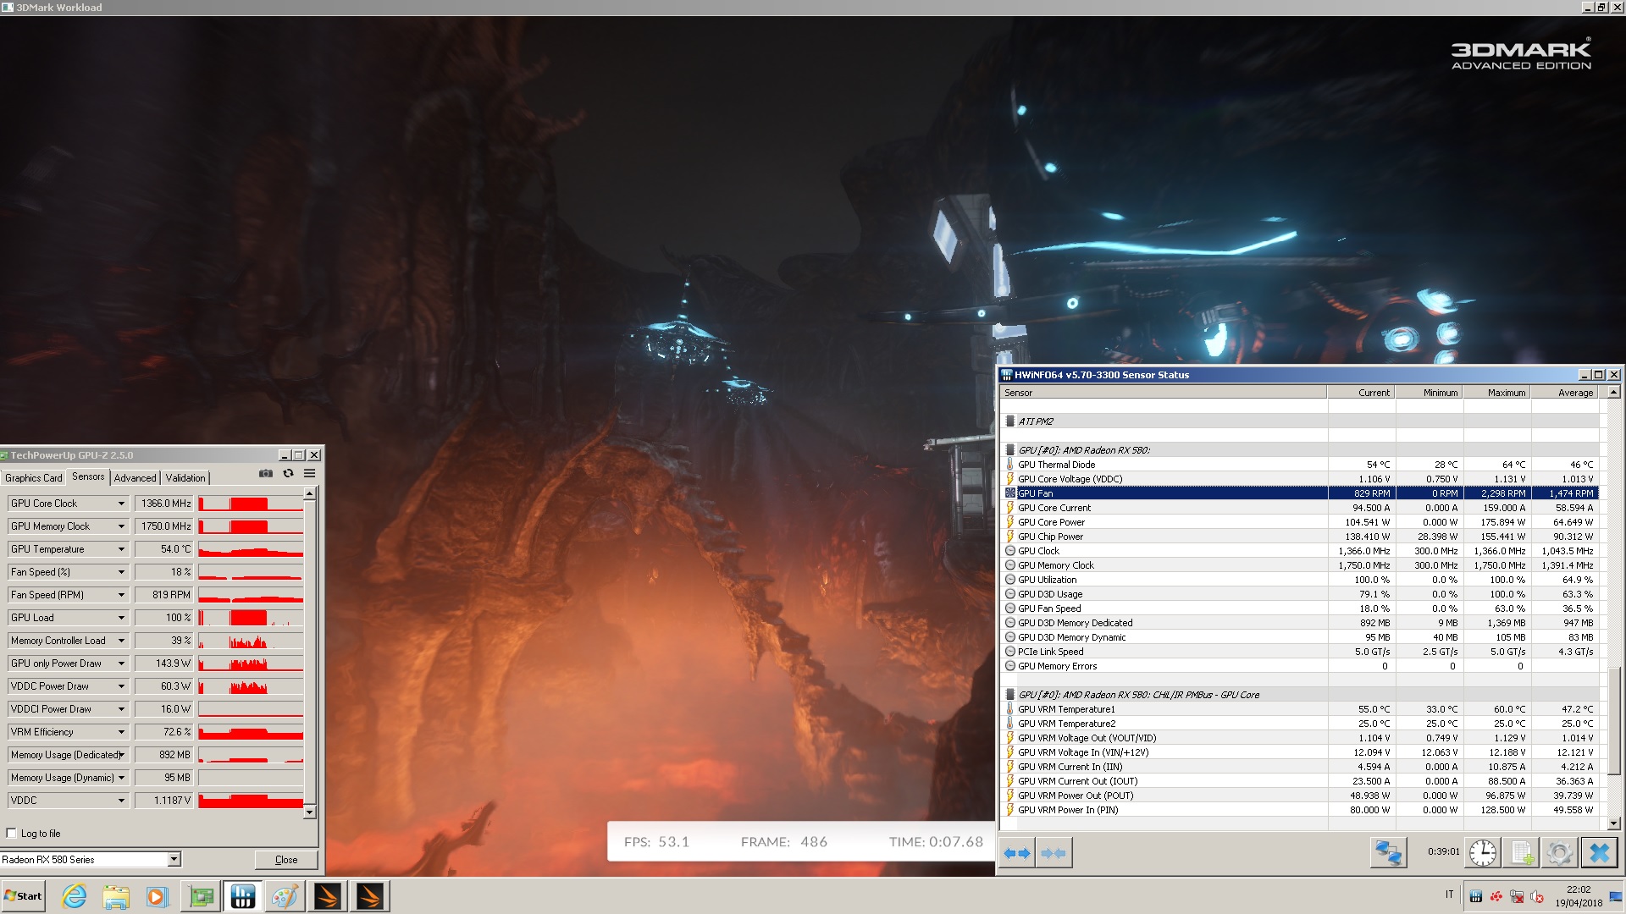Open GPU Temperature sensor dropdown
The height and width of the screenshot is (914, 1626).
click(121, 549)
